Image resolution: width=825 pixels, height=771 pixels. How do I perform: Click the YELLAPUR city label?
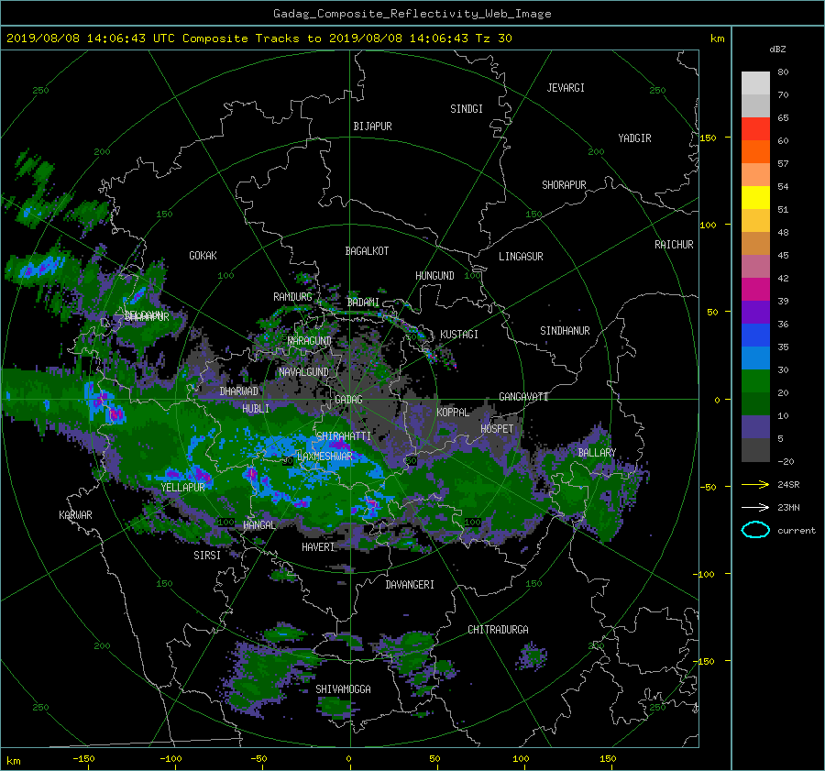pyautogui.click(x=182, y=488)
